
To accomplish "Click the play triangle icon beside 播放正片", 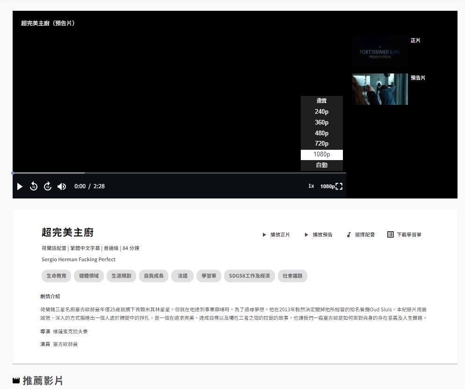I will pos(264,235).
